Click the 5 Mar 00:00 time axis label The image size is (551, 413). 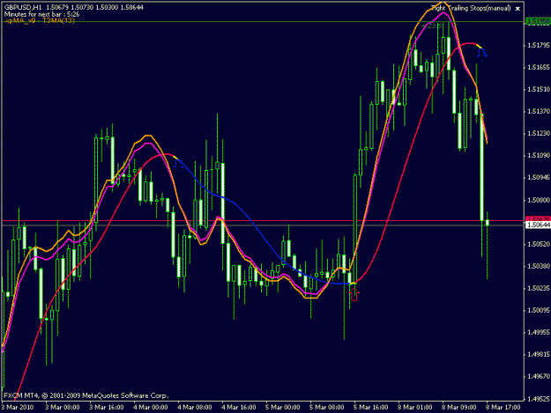coord(283,407)
